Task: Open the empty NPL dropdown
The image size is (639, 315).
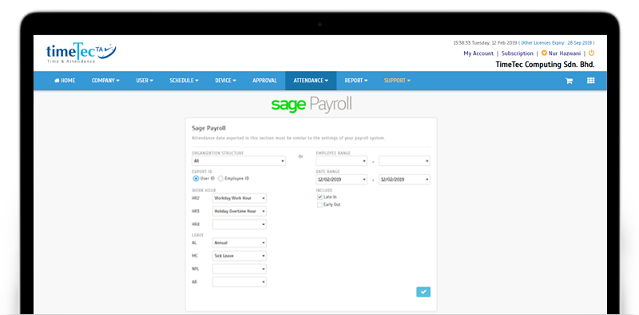Action: [240, 269]
